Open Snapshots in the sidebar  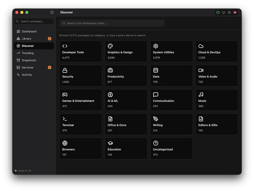coord(34,60)
